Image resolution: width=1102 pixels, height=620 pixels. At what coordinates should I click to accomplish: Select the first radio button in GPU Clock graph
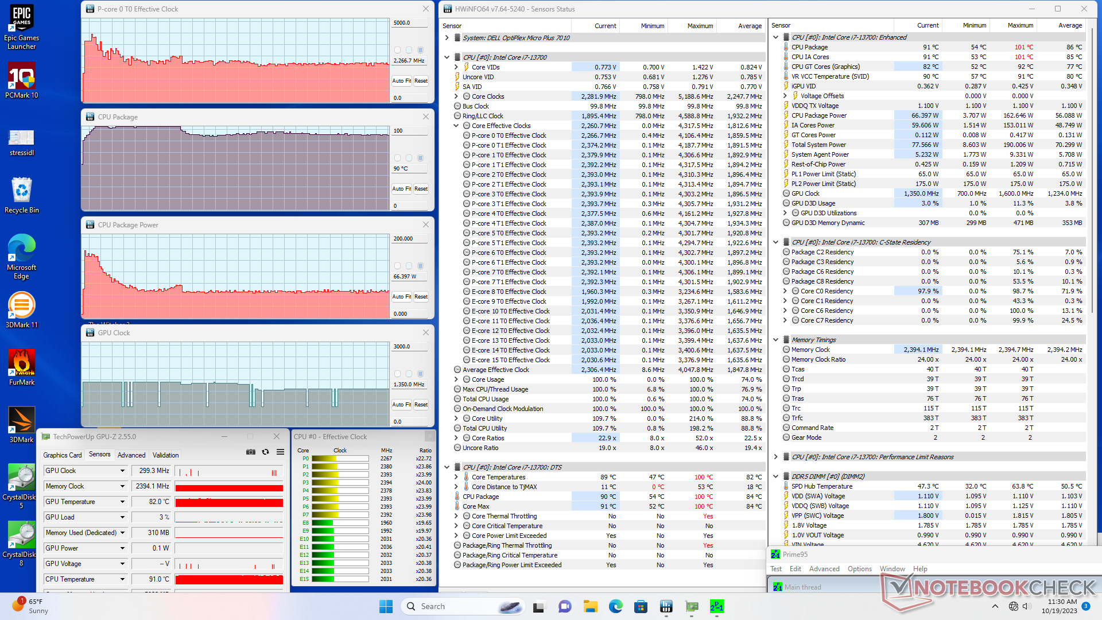coord(397,374)
